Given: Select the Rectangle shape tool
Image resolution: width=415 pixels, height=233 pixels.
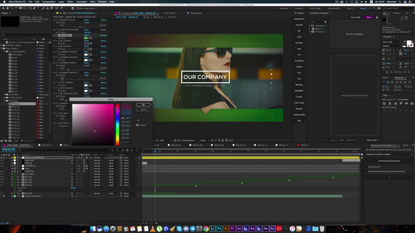Looking at the screenshot, I should (30, 8).
